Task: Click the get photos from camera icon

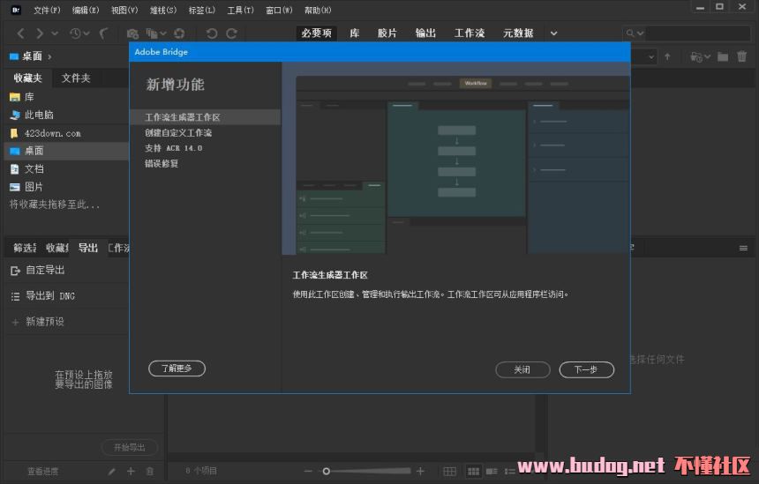Action: pyautogui.click(x=132, y=34)
